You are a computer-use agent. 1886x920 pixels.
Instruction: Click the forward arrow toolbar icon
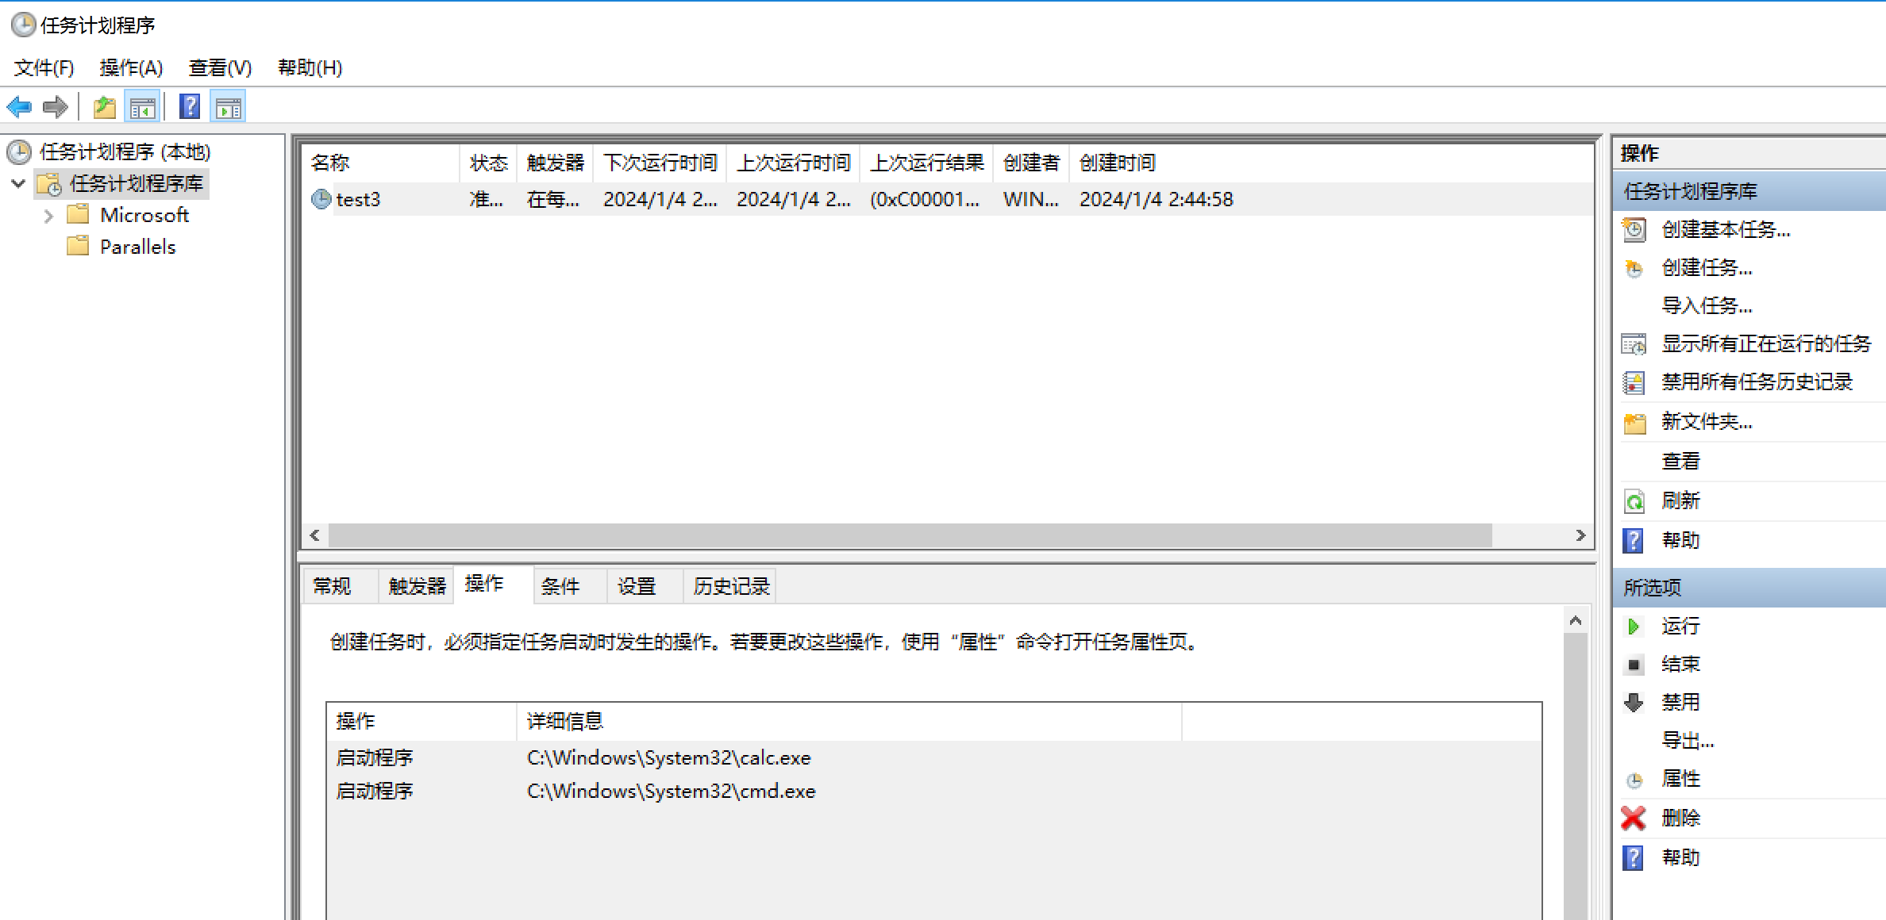pyautogui.click(x=56, y=107)
